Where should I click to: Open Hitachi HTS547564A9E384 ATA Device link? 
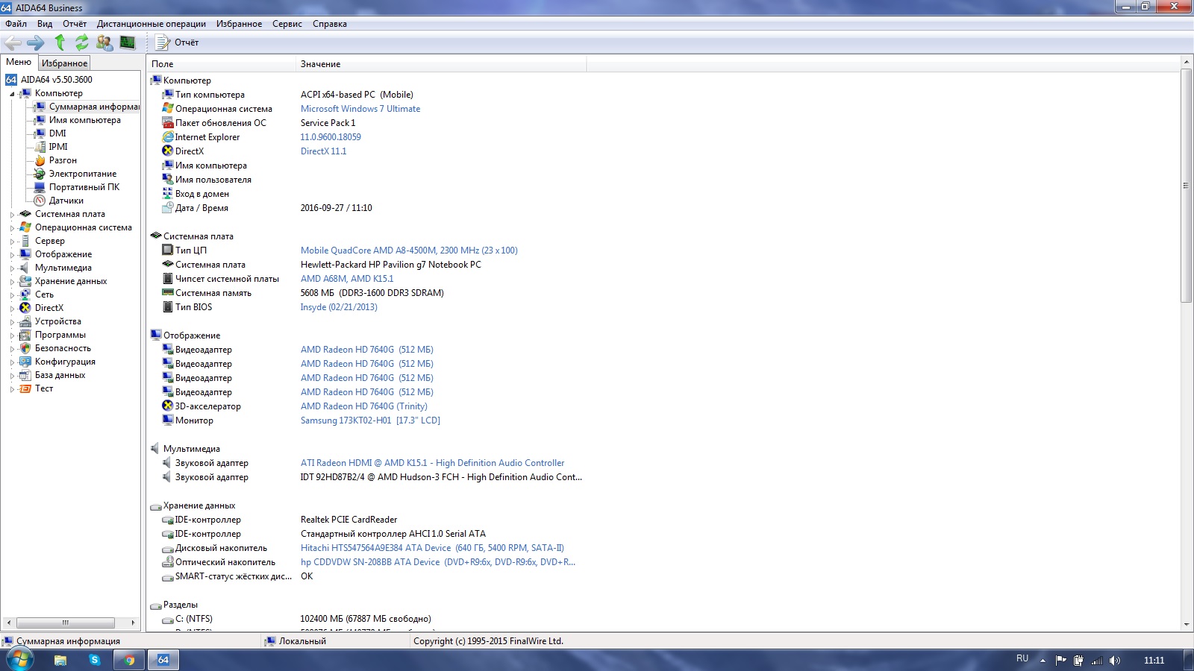coord(432,548)
